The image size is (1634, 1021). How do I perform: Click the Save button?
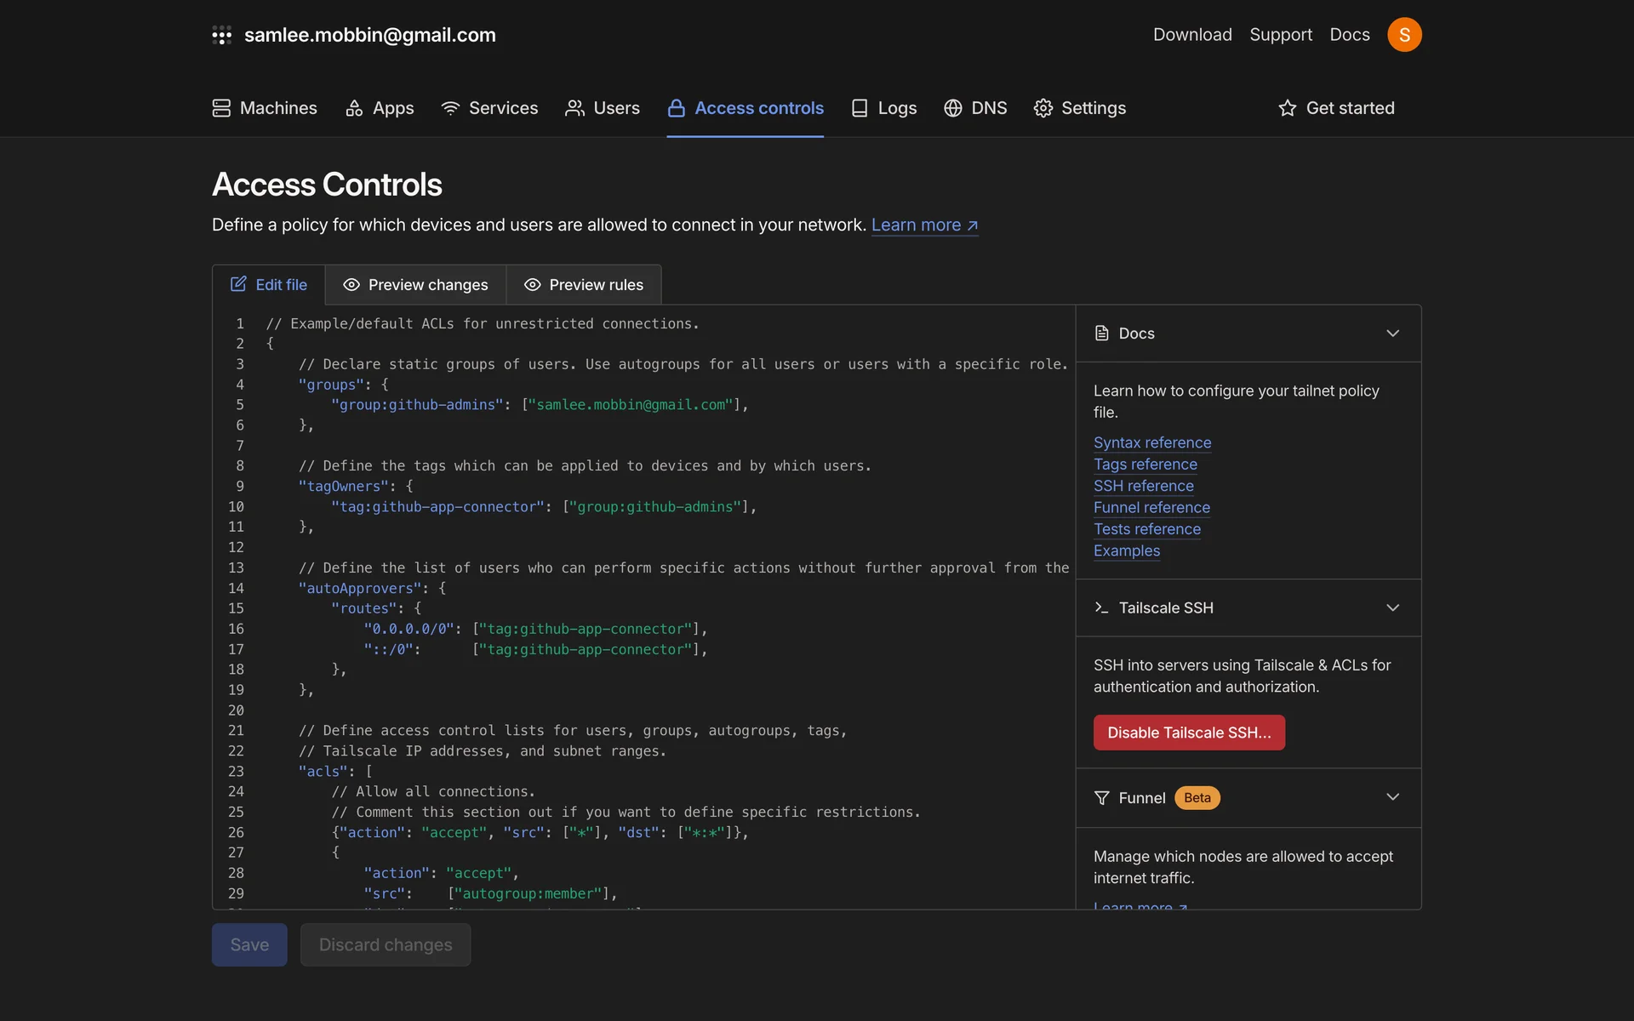(249, 944)
